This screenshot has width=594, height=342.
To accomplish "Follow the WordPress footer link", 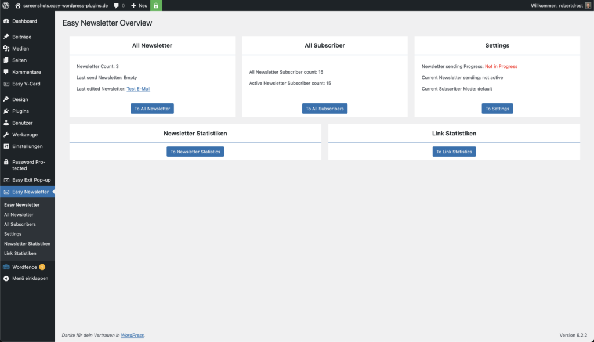I will [x=132, y=335].
